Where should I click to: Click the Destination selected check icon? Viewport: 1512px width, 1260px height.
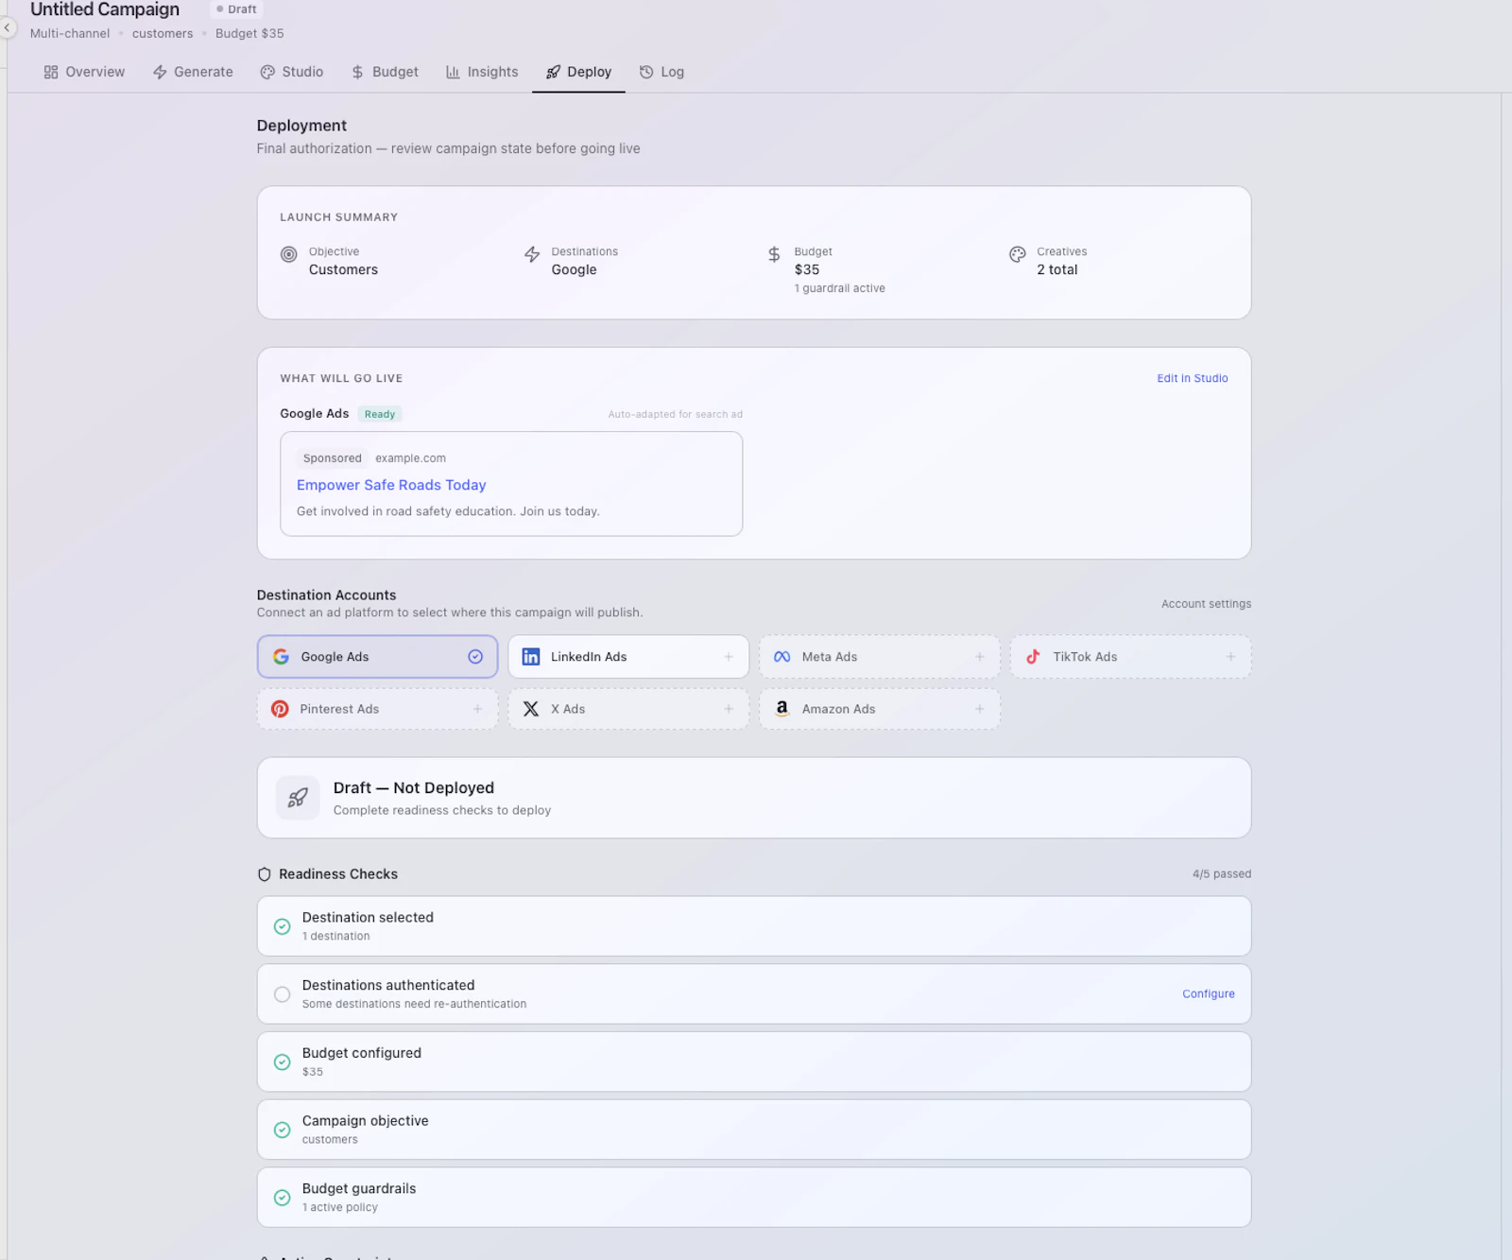click(282, 926)
